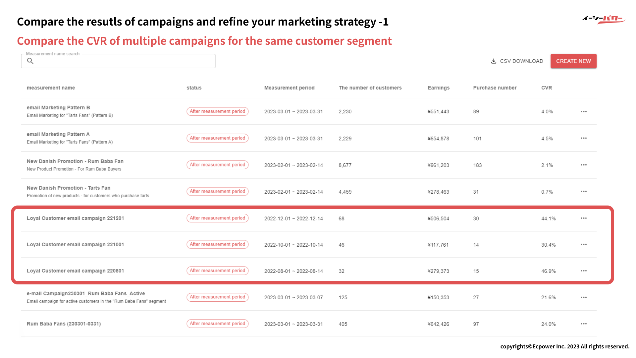Viewport: 636px width, 358px height.
Task: Open three-dot menu for Rum Baba Fan promotion
Action: 584,165
